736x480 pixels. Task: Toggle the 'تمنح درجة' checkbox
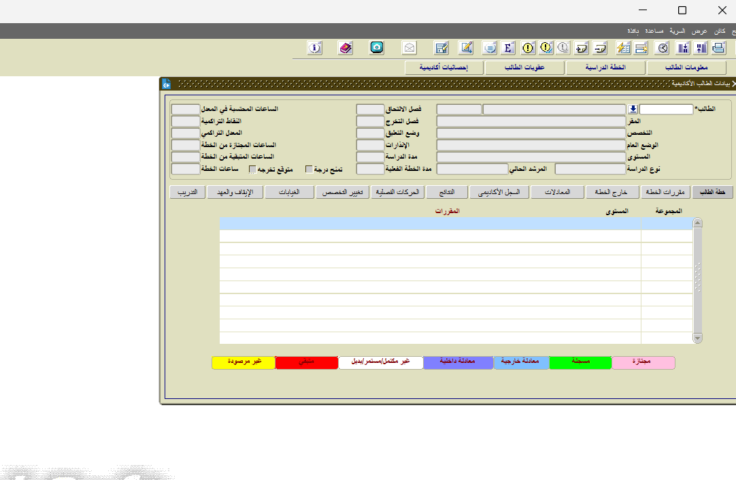tap(310, 170)
